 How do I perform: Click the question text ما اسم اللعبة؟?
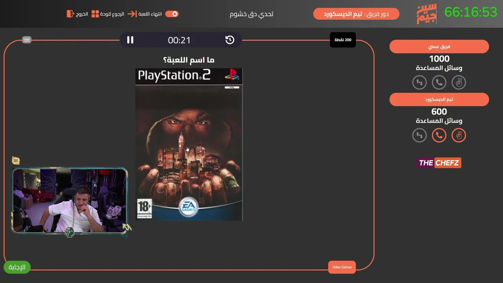(189, 60)
